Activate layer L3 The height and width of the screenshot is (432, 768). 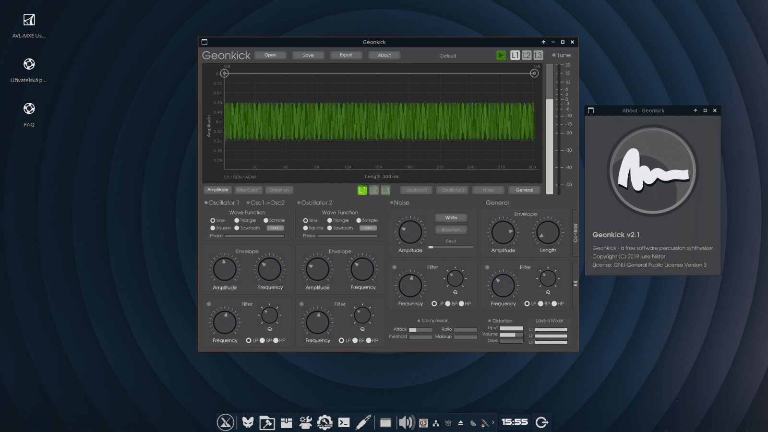coord(538,55)
